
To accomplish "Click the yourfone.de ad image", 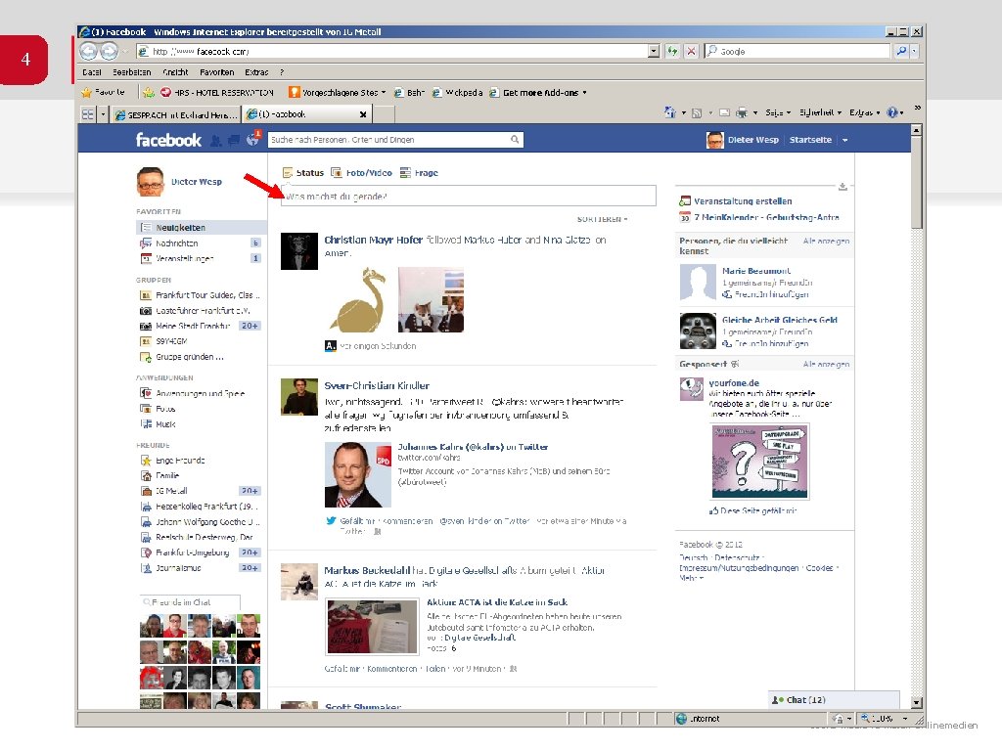I will point(760,461).
